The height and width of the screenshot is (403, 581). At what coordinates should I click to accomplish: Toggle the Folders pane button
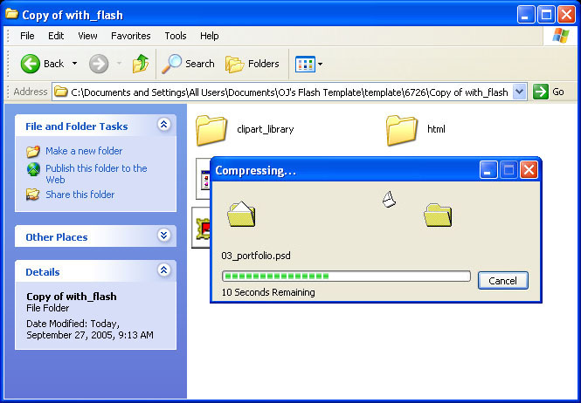tap(252, 64)
